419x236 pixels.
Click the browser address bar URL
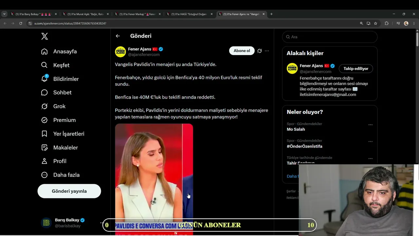pos(70,23)
